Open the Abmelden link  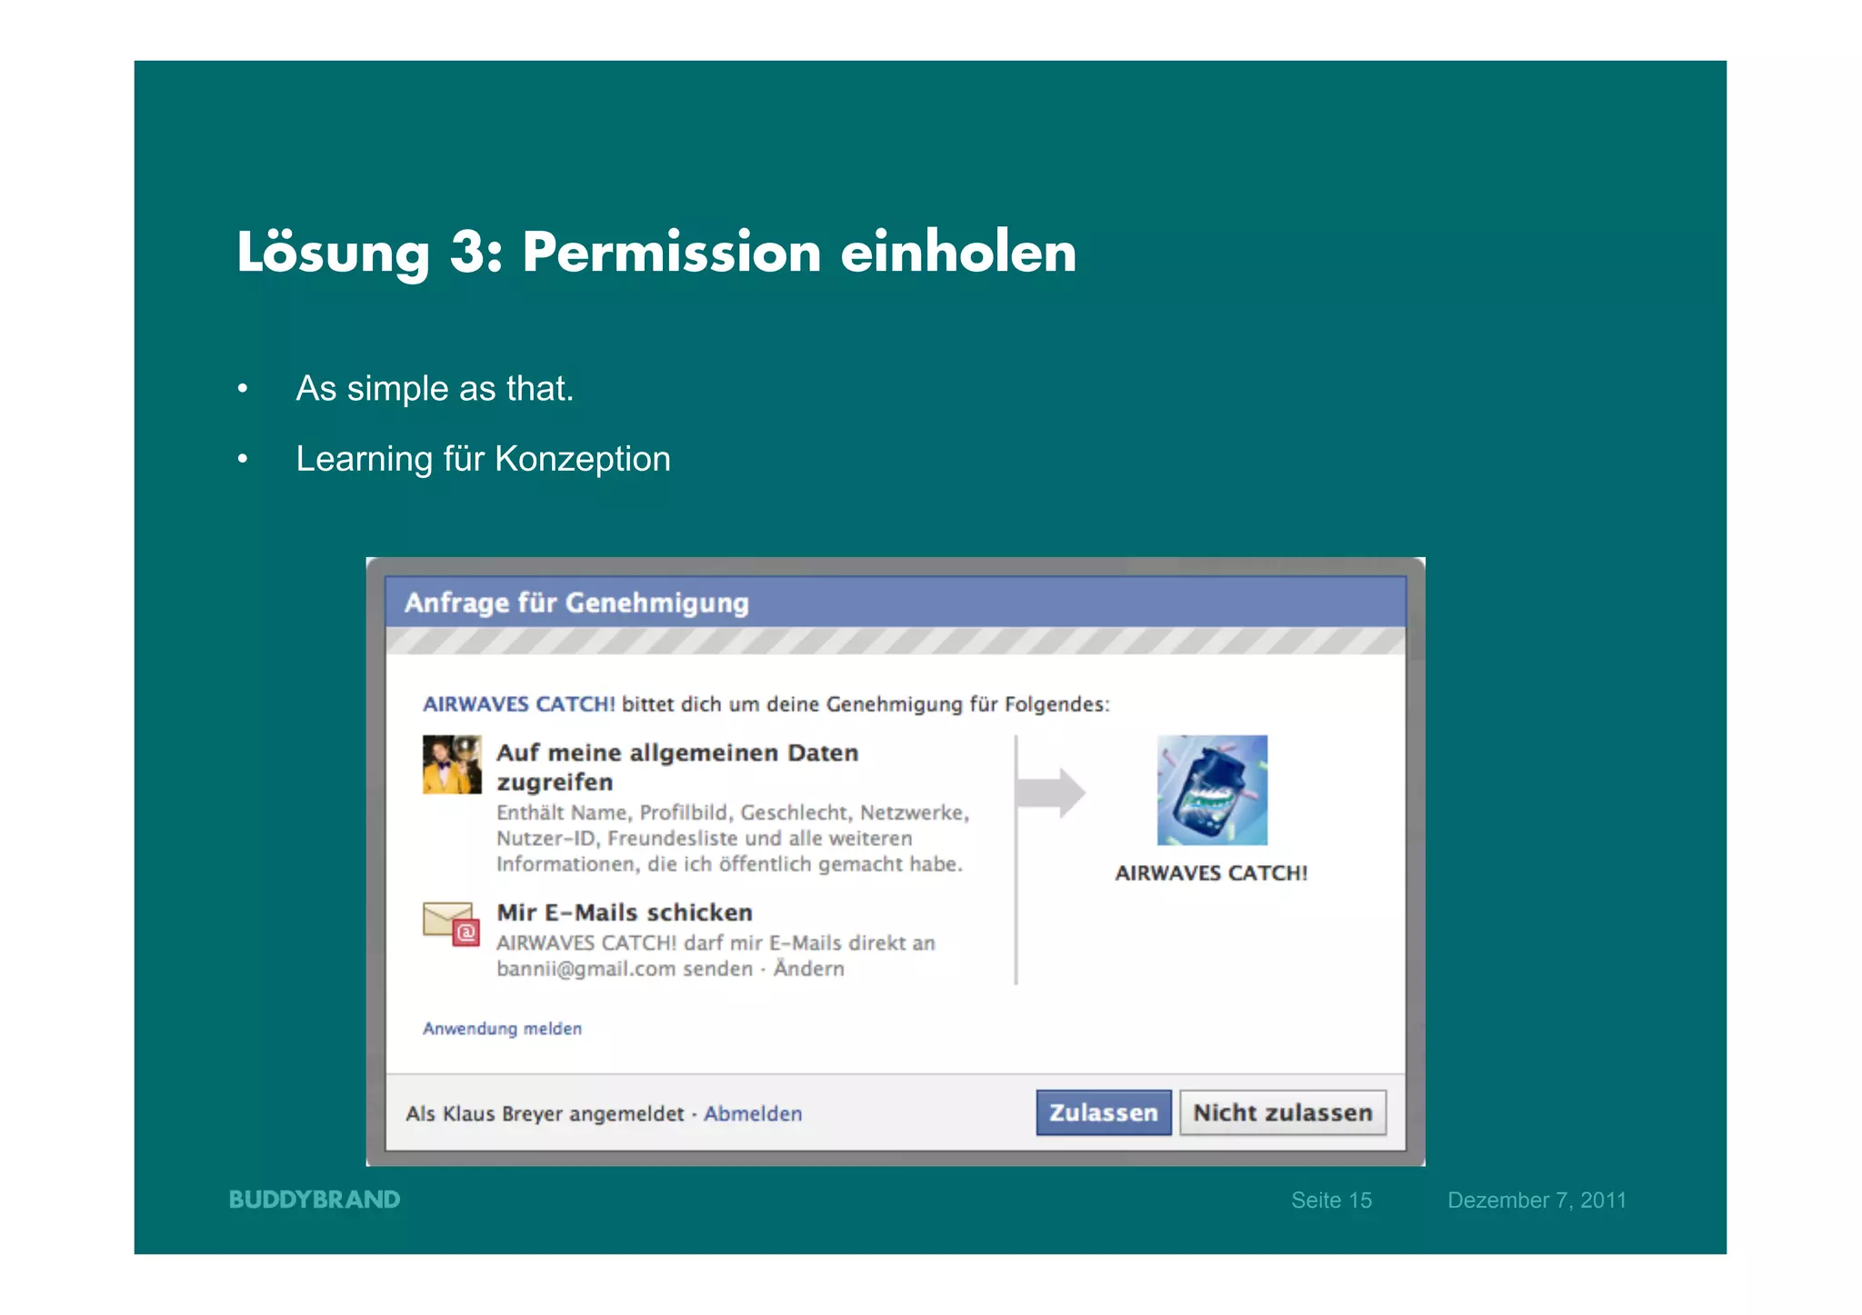(x=753, y=1113)
